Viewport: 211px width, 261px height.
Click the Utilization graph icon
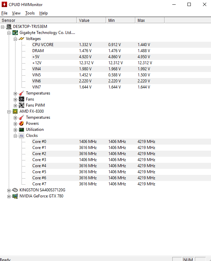pyautogui.click(x=22, y=129)
